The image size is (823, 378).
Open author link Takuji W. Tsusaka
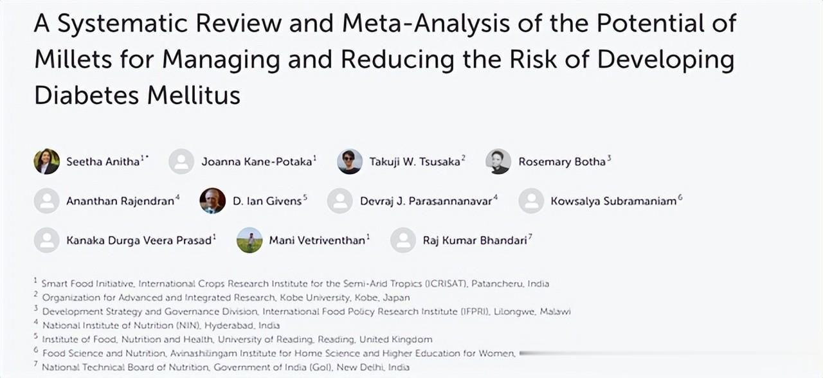coord(415,162)
